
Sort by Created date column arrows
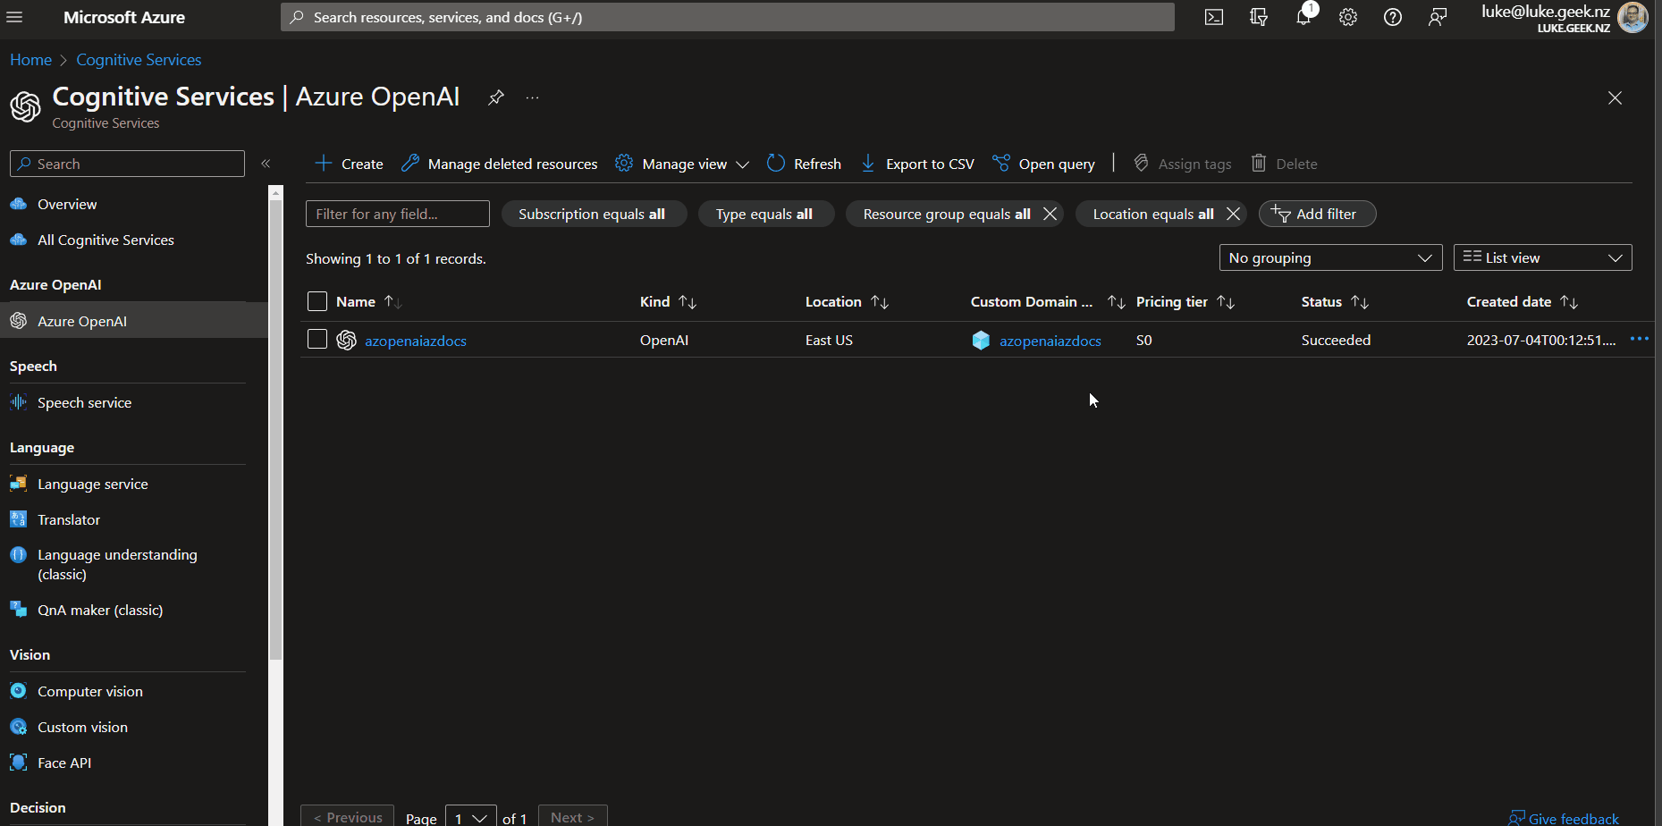[x=1569, y=302]
